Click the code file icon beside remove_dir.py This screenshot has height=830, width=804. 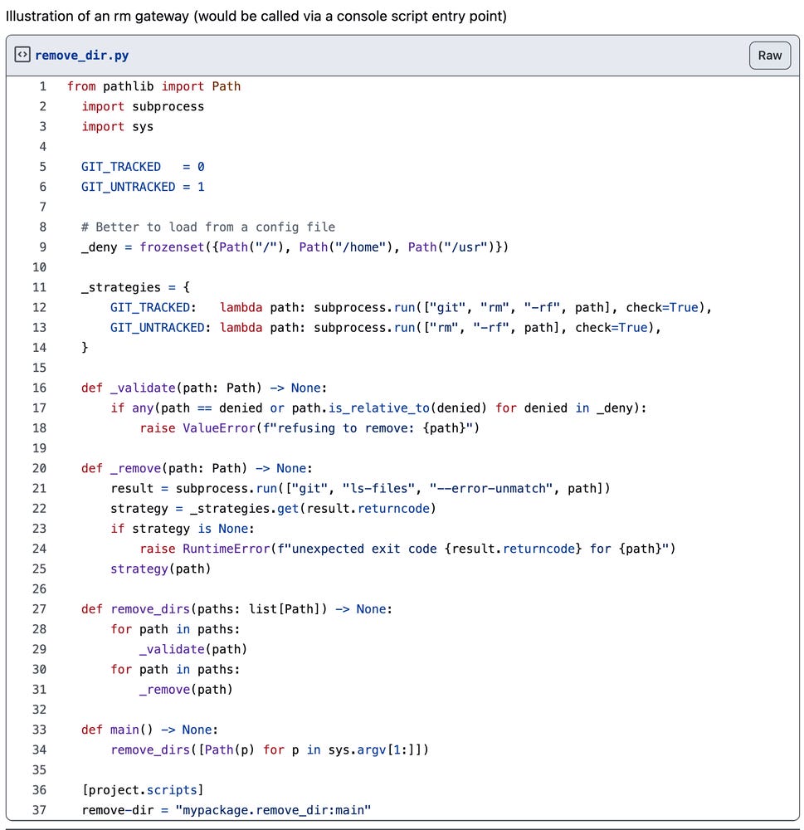pyautogui.click(x=22, y=55)
